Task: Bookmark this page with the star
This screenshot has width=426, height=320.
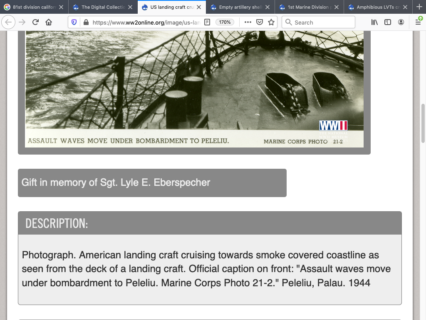Action: click(271, 22)
